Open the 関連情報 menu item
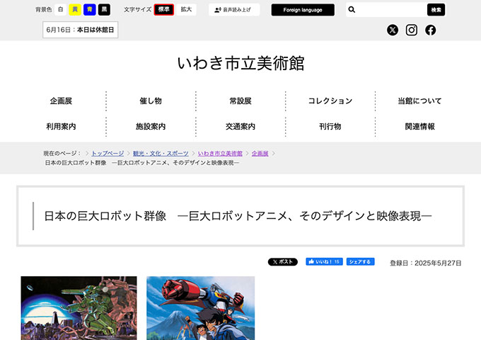This screenshot has width=481, height=340. tap(419, 126)
